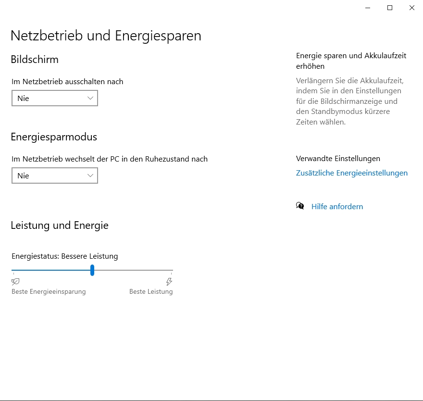Click 'Energie sparen und Akkulaufzeit erhöhen' heading
423x401 pixels.
(351, 61)
